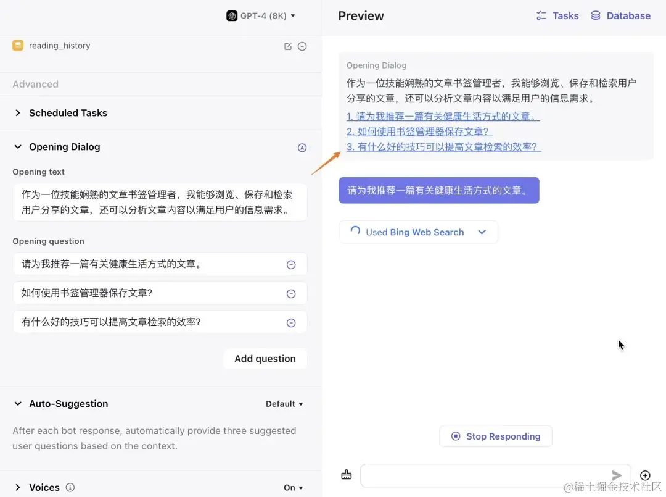This screenshot has height=497, width=666.
Task: Click suggested link 3. 有什么好的技巧可以提高文章检索的效率?
Action: point(444,147)
